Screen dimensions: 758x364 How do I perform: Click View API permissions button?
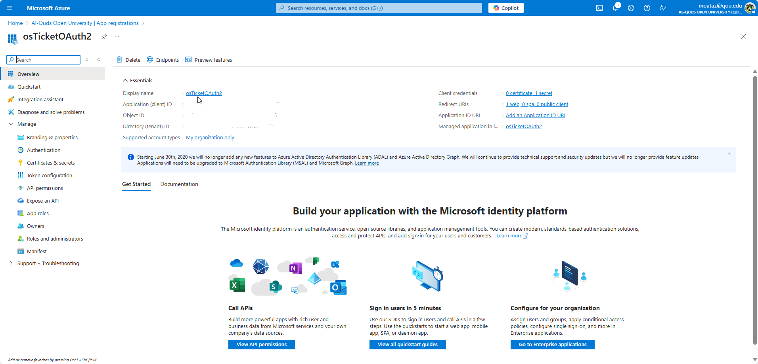tap(261, 345)
